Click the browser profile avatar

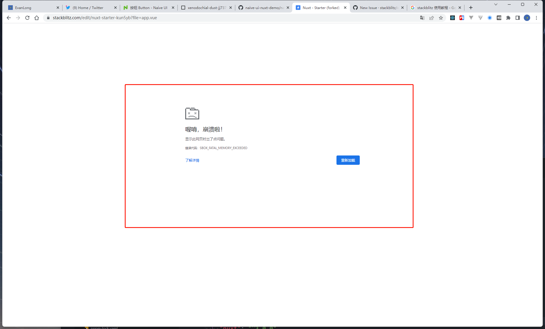click(527, 18)
